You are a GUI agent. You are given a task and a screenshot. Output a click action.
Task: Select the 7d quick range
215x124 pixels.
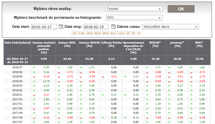[74, 33]
